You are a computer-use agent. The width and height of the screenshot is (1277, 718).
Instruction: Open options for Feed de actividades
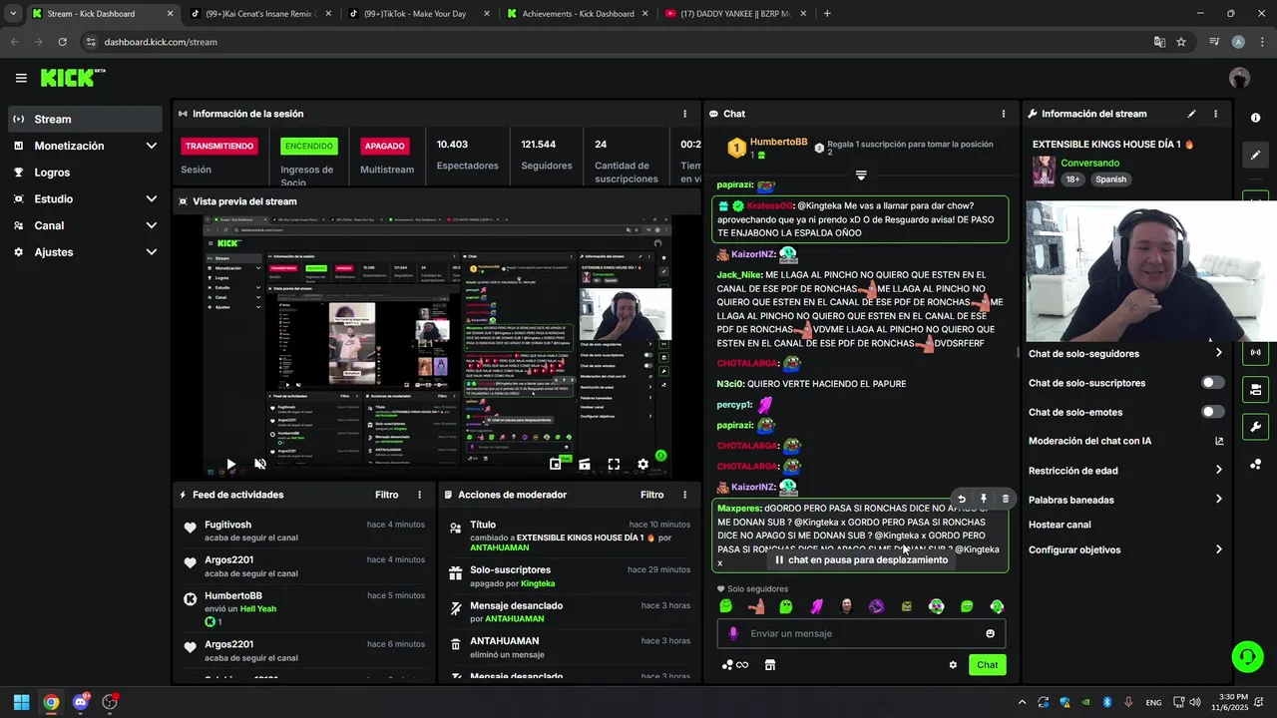coord(419,495)
